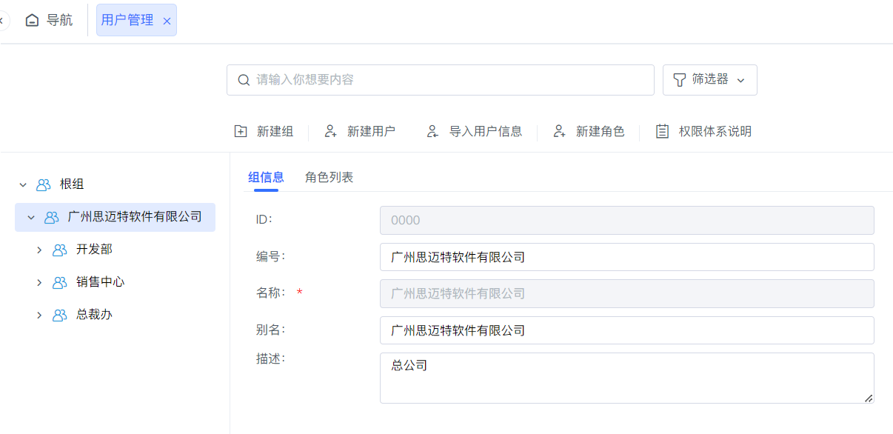Click the 导入用户信息 icon
This screenshot has width=893, height=434.
[x=433, y=131]
